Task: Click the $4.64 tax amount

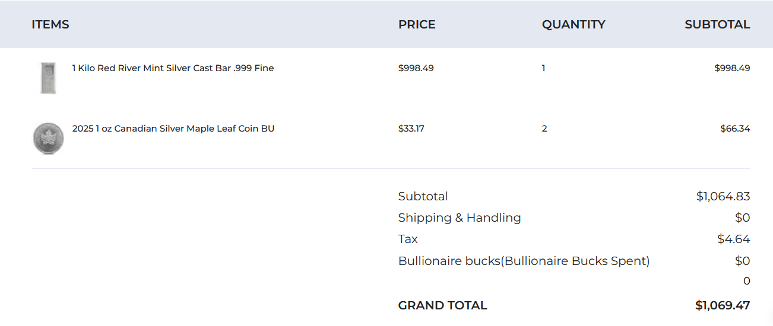Action: pos(733,239)
